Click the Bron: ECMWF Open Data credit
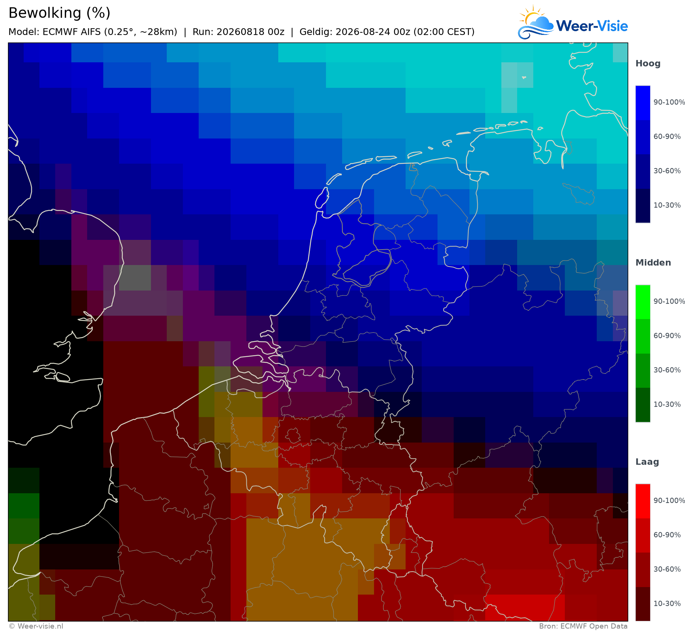This screenshot has height=631, width=685. click(583, 626)
